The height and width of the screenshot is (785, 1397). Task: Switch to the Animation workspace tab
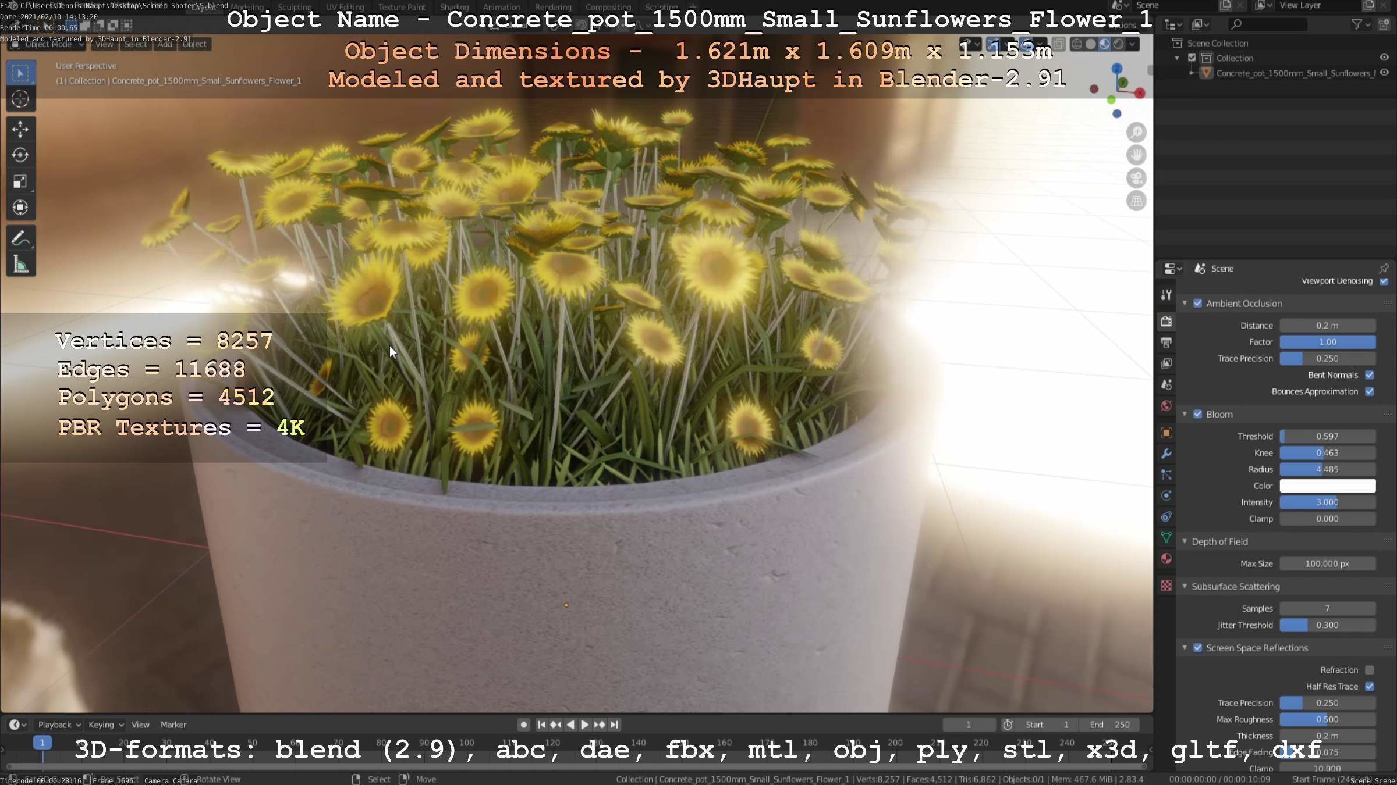[502, 7]
